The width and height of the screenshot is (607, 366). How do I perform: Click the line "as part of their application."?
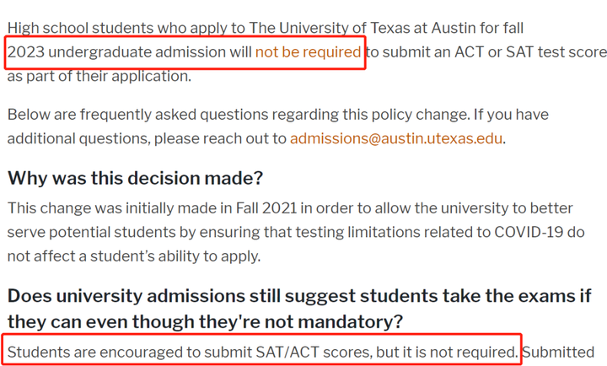pyautogui.click(x=99, y=76)
